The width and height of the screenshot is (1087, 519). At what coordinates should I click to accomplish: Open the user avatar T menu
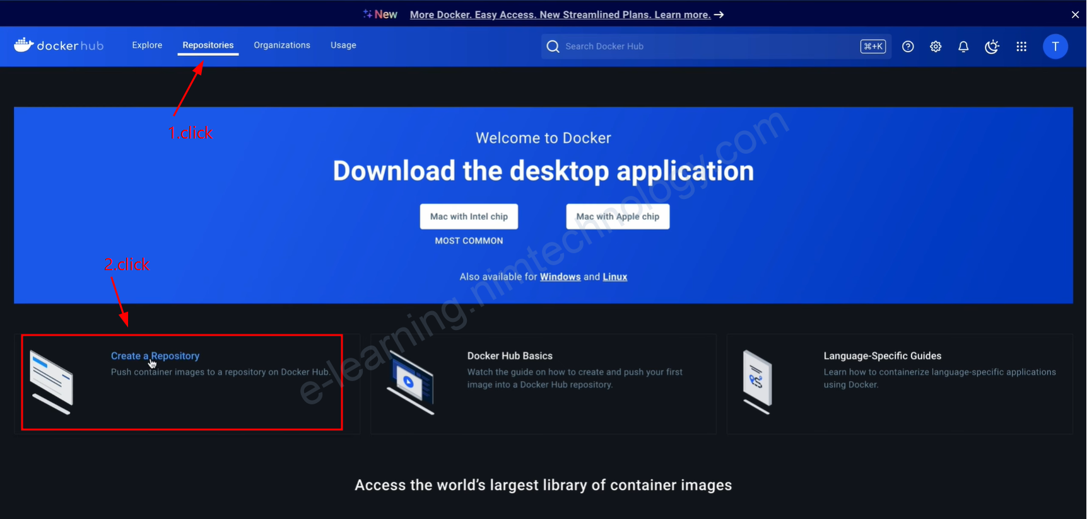pos(1055,47)
